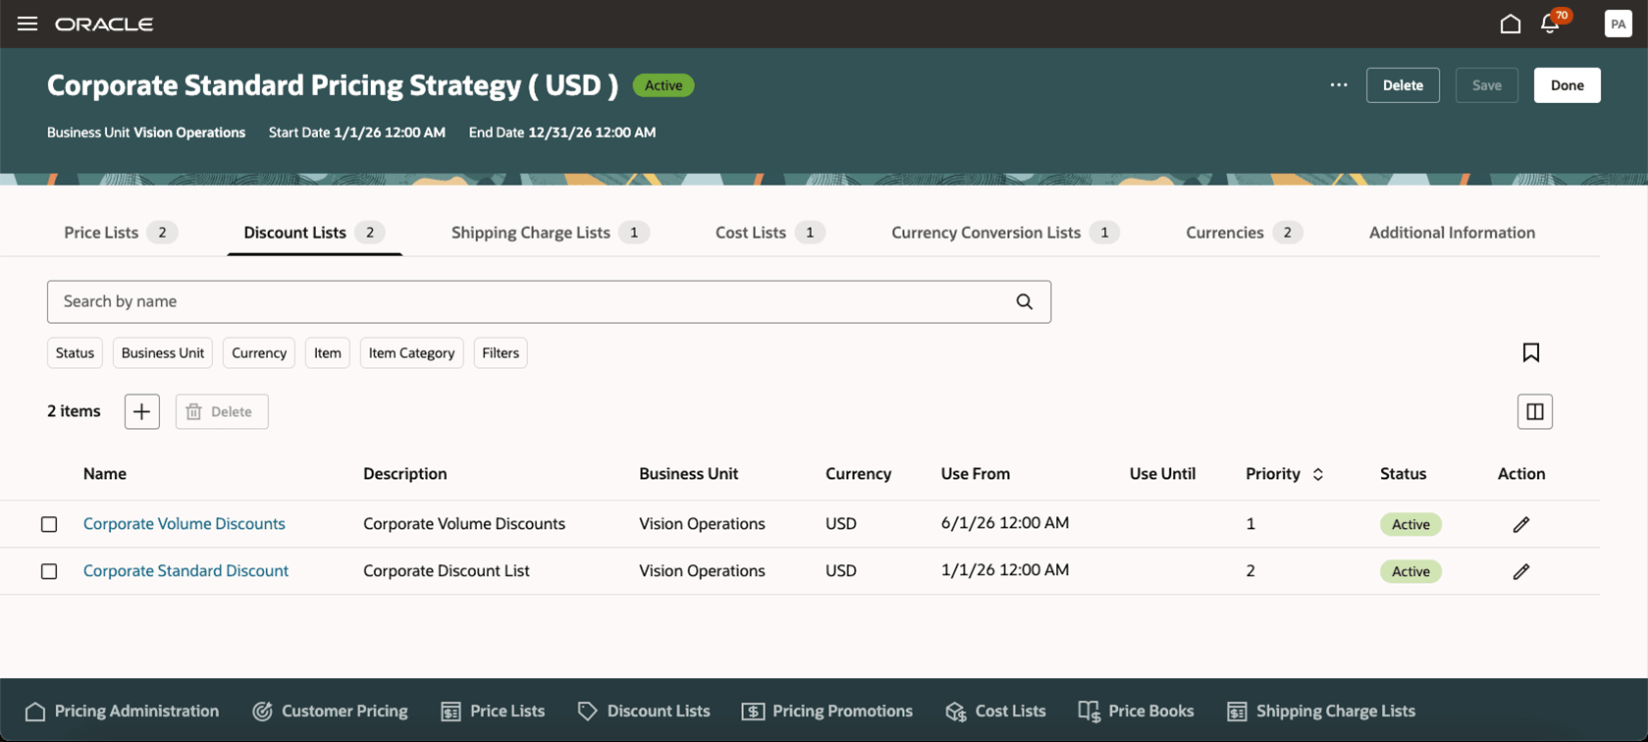Viewport: 1648px width, 742px height.
Task: Open the manage columns icon
Action: (1535, 411)
